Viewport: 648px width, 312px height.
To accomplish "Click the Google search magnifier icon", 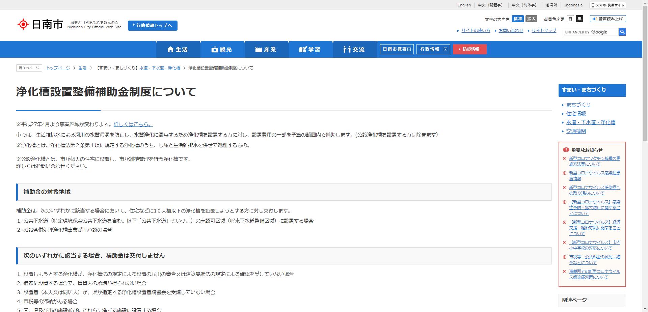I will click(x=622, y=32).
